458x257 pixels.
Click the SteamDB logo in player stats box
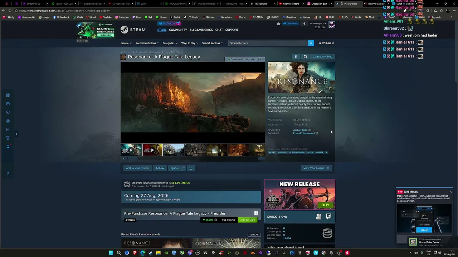click(x=327, y=233)
